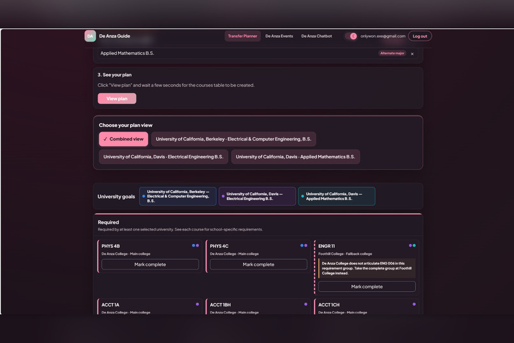Click the purple dot on ACCT 1CH card
The height and width of the screenshot is (343, 514).
pos(414,304)
